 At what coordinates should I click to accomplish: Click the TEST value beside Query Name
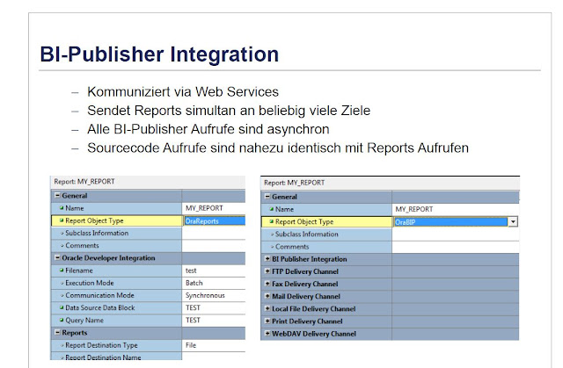[193, 321]
